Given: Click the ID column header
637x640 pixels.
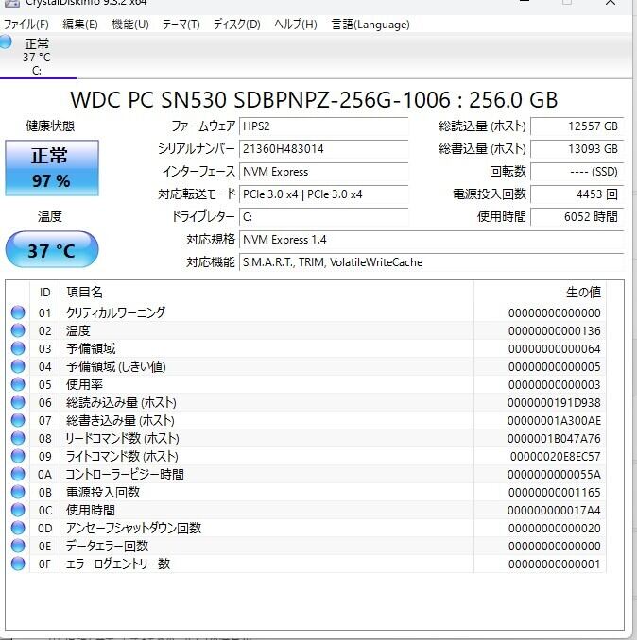Looking at the screenshot, I should (45, 293).
